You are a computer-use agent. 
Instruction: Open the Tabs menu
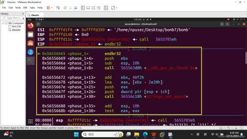click(32, 8)
